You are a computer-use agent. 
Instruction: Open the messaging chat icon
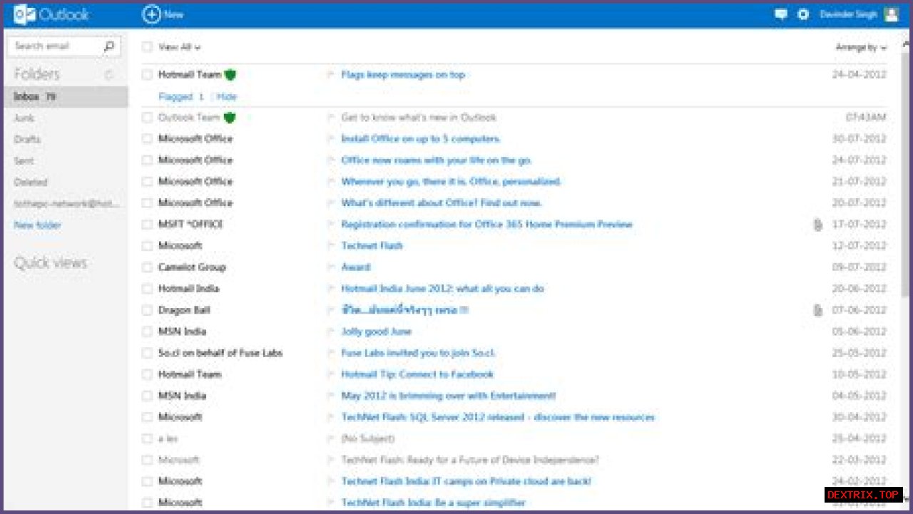point(781,14)
